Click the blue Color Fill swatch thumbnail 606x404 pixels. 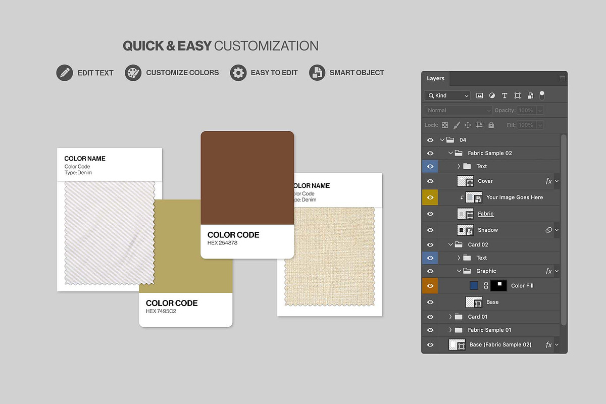click(x=474, y=286)
